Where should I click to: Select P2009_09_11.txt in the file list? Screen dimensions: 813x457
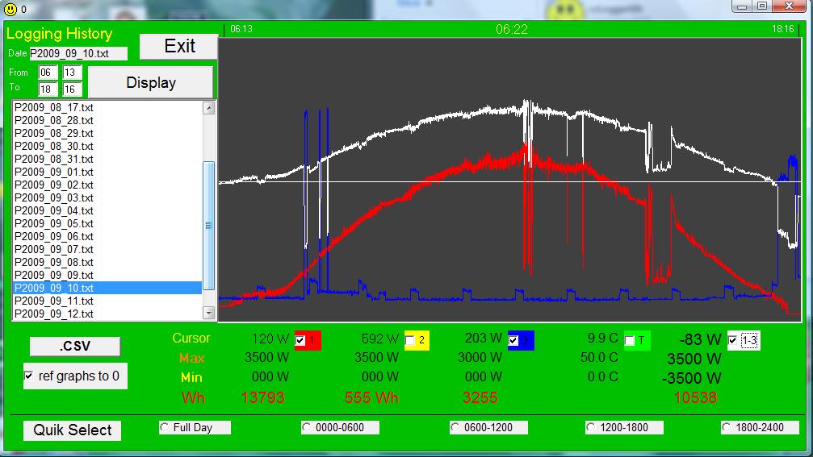point(54,301)
